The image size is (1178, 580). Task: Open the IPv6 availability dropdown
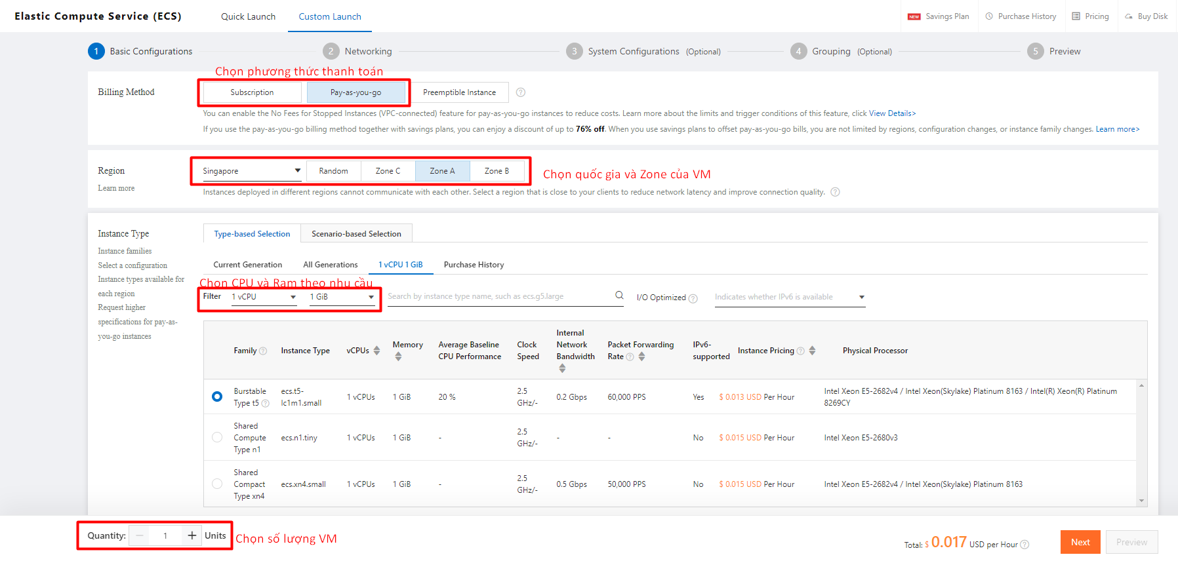(790, 297)
